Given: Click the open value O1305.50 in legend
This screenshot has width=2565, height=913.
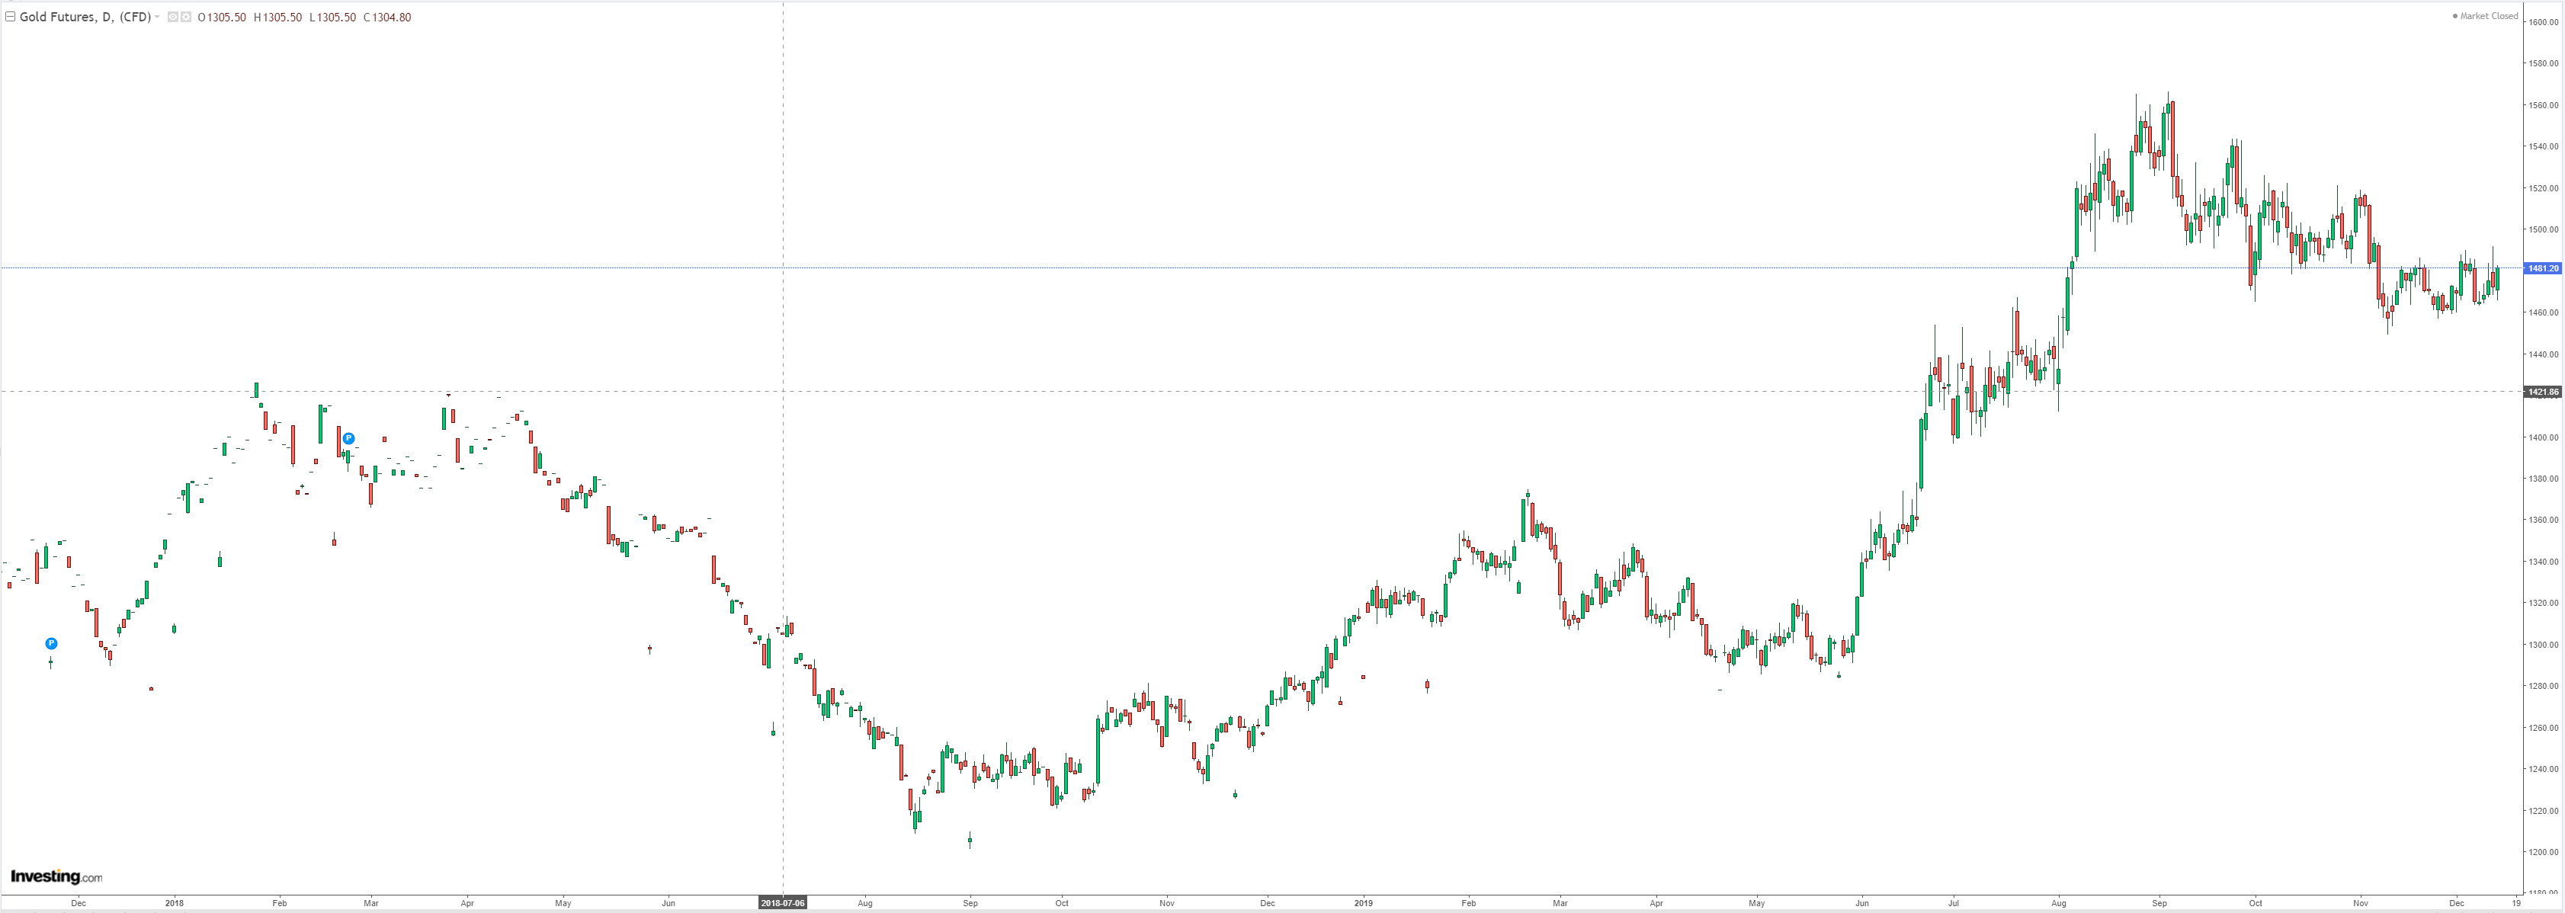Looking at the screenshot, I should [x=222, y=17].
